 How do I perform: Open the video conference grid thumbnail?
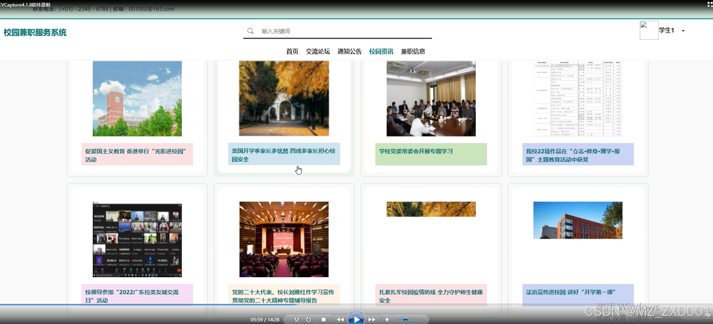tap(137, 239)
